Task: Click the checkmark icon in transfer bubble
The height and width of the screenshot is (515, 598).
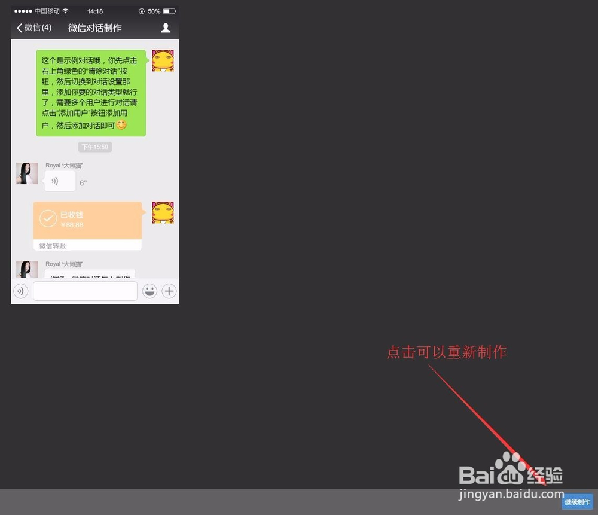Action: tap(48, 218)
